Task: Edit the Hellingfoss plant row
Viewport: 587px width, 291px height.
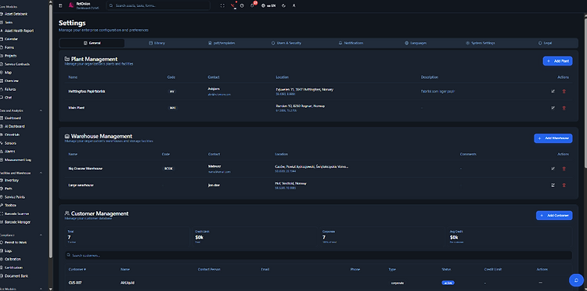Action: [x=553, y=92]
